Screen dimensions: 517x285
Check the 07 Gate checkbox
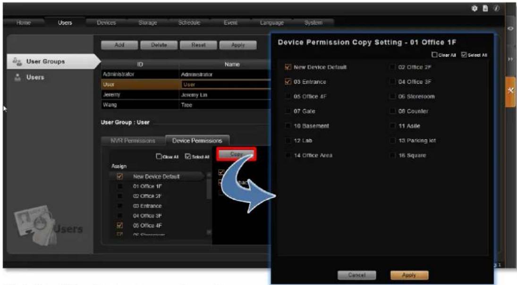[x=288, y=111]
